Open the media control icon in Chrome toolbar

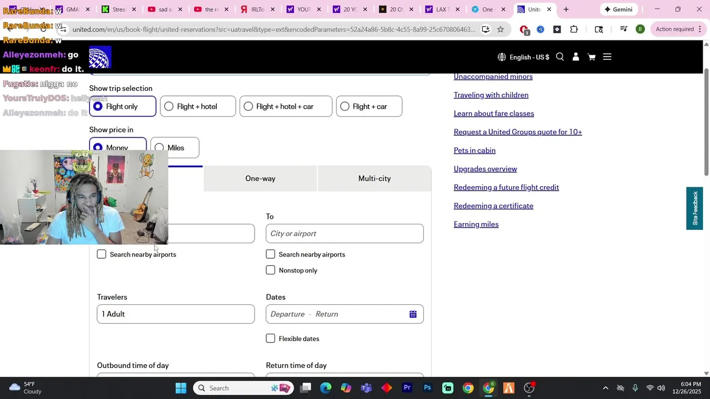[623, 29]
